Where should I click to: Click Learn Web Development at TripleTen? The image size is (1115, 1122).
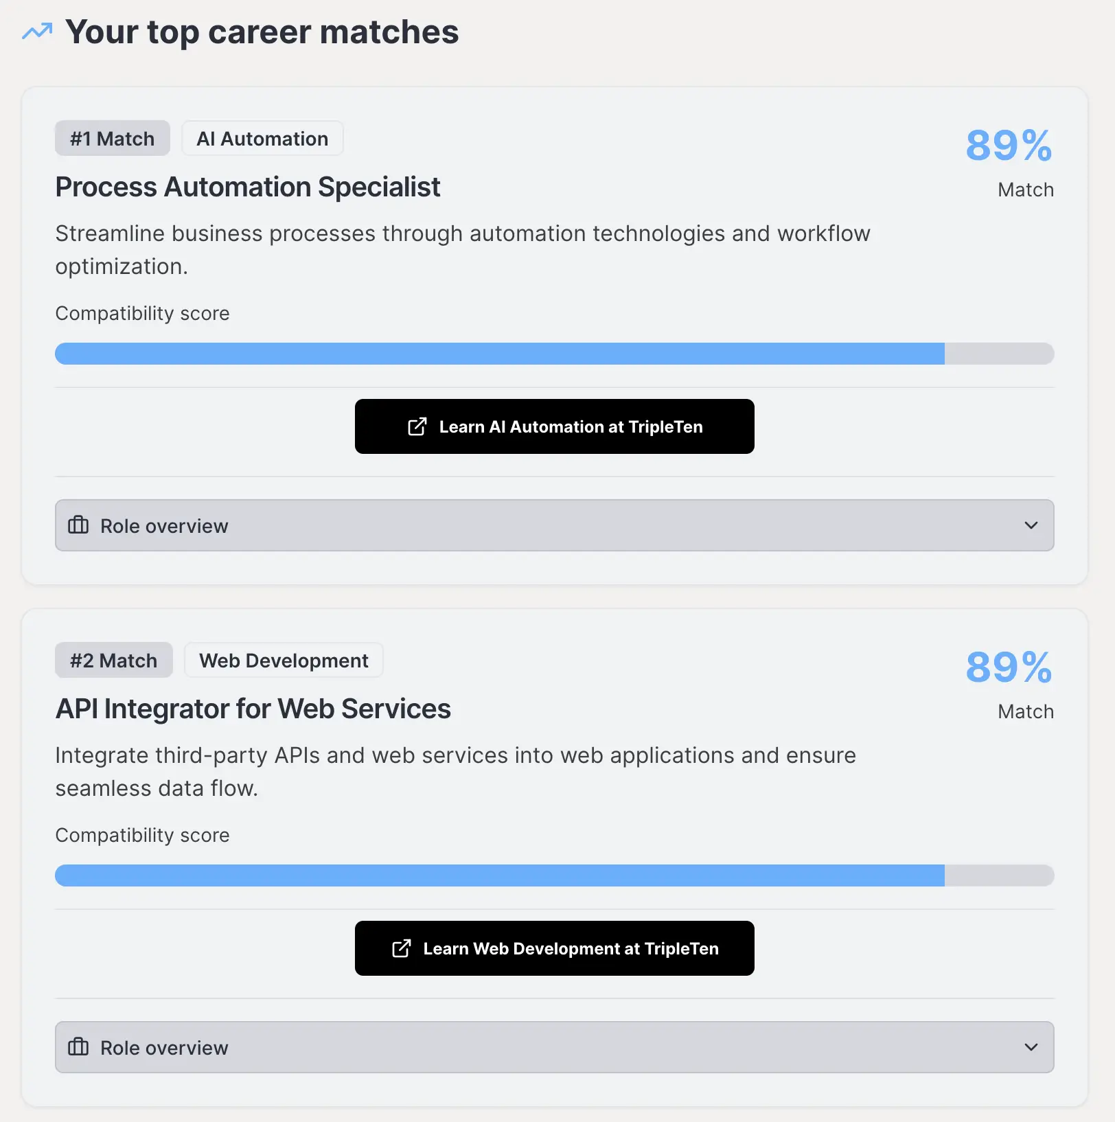point(570,948)
